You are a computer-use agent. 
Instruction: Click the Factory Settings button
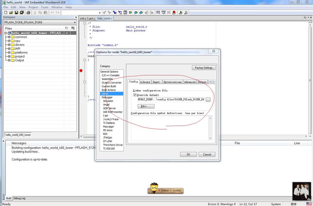point(204,68)
